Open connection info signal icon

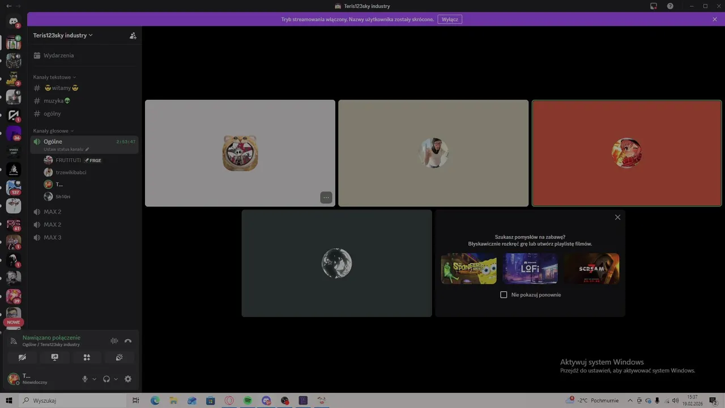click(14, 341)
